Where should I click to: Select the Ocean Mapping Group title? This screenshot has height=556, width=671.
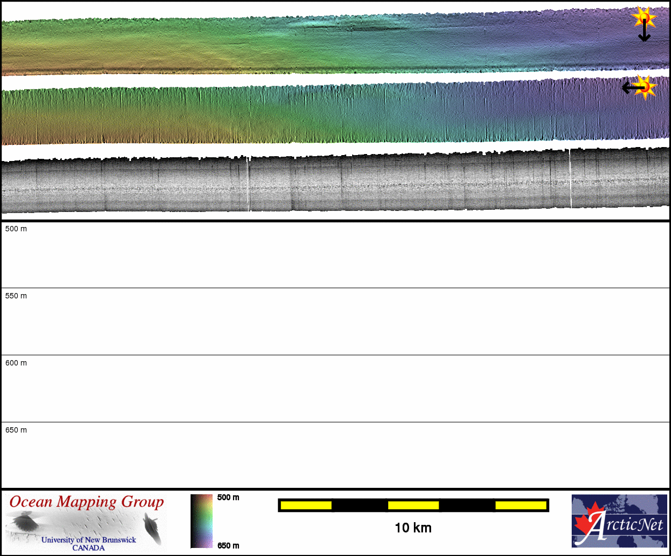tap(87, 502)
